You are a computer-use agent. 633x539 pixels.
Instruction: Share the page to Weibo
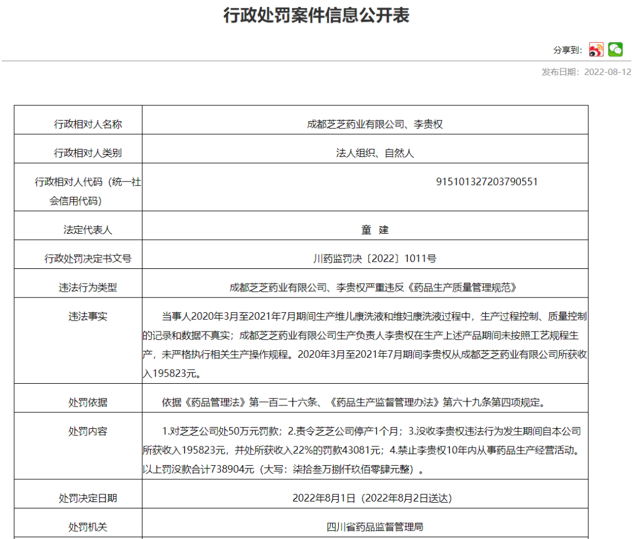pyautogui.click(x=596, y=50)
